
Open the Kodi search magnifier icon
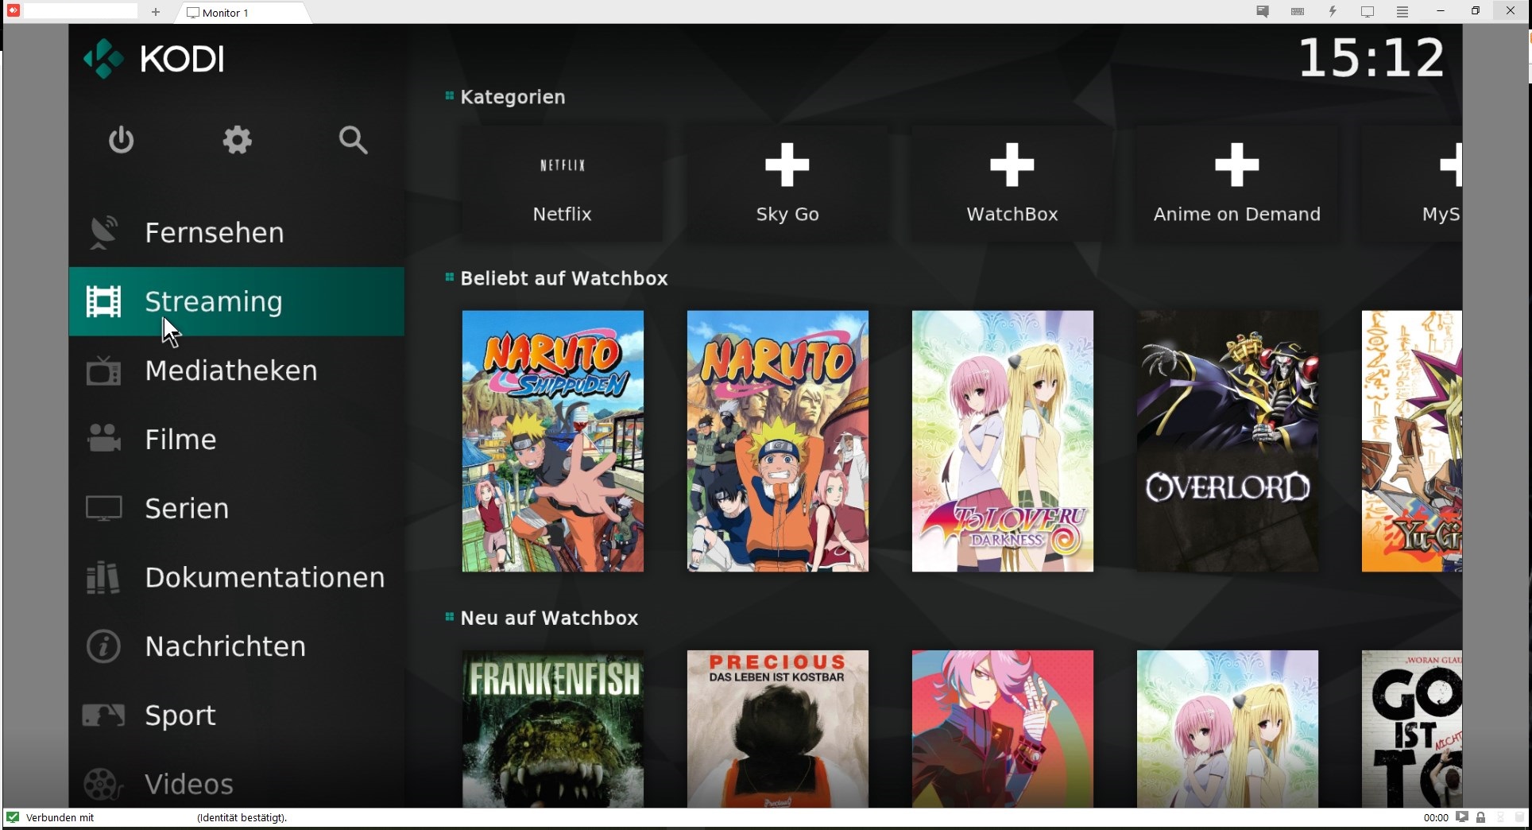click(353, 140)
